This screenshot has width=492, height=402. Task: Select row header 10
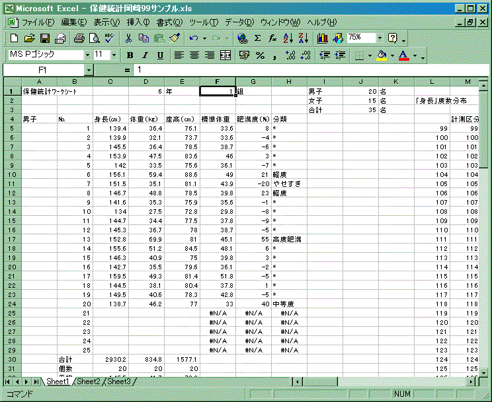pyautogui.click(x=13, y=174)
